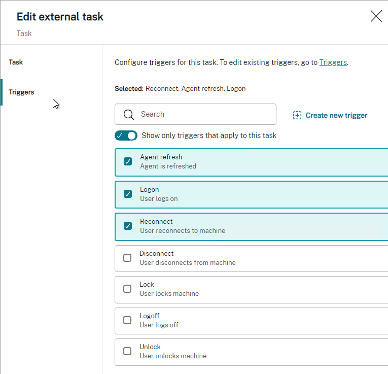Click the Logoff trigger row label
This screenshot has width=388, height=374.
(150, 316)
